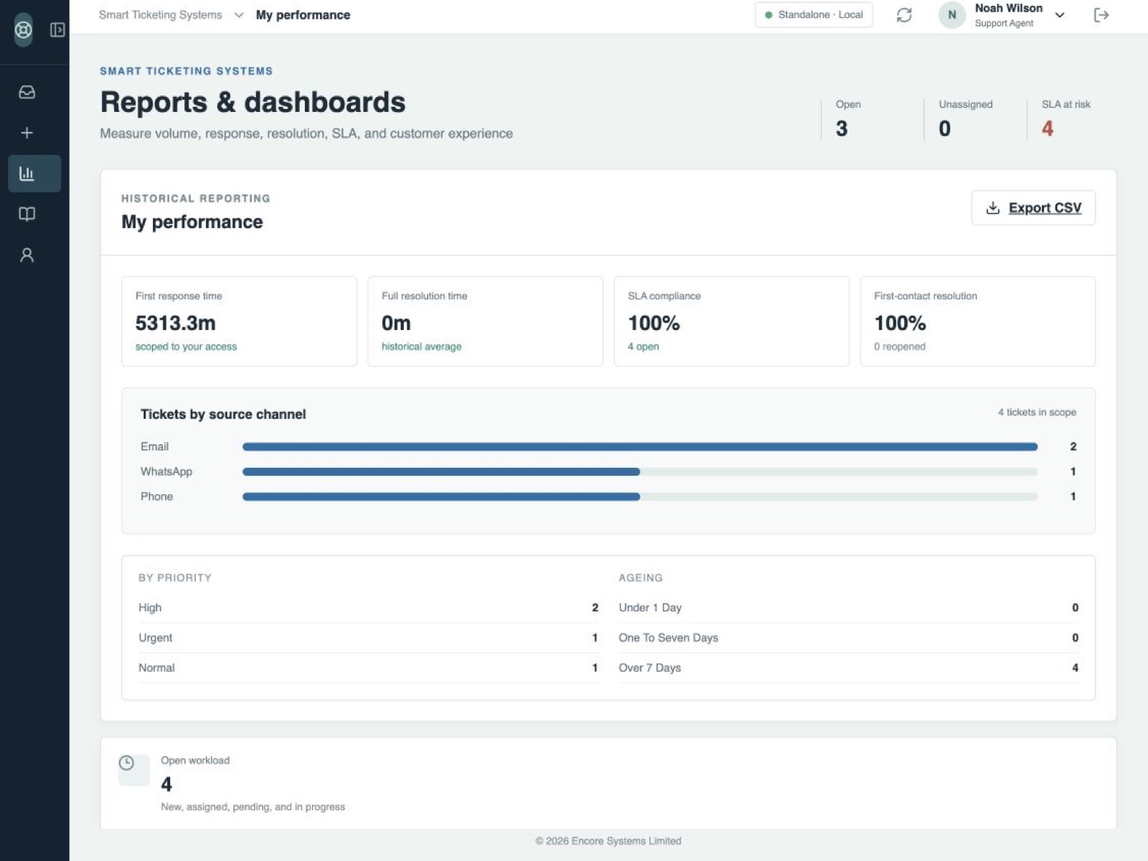Click the Email channel bar
1148x861 pixels.
pos(640,446)
